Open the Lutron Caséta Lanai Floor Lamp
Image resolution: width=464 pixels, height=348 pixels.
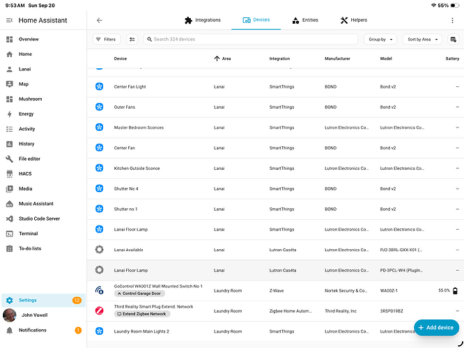tap(275, 270)
